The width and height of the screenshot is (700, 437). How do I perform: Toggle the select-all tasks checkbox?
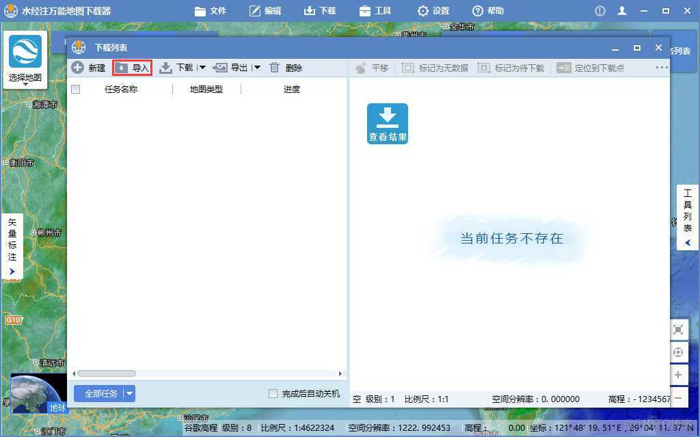[x=75, y=89]
